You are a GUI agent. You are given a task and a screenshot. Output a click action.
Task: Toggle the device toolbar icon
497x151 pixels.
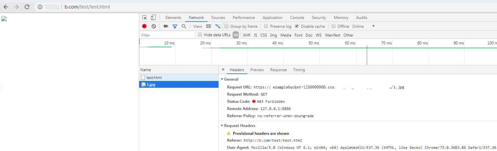[153, 18]
